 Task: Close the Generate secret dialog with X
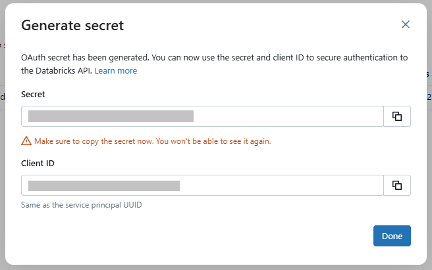coord(405,24)
